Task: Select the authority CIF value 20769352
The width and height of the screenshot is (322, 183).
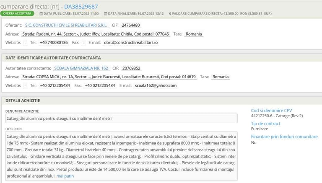Action: pyautogui.click(x=131, y=68)
